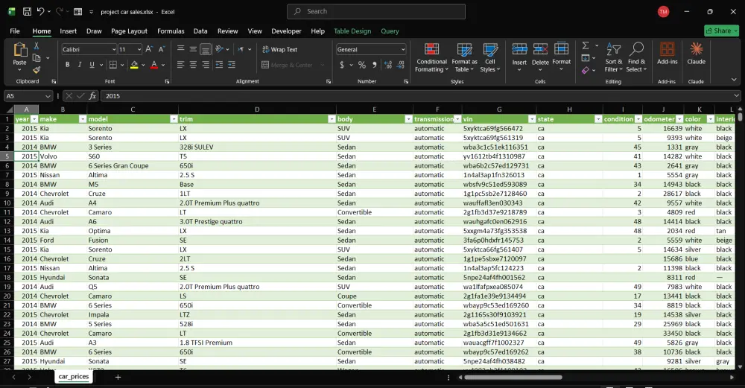745x388 pixels.
Task: Click the Delete cells icon
Action: 540,49
